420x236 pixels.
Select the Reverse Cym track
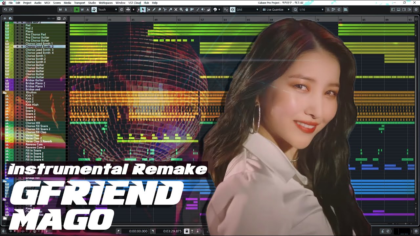34,144
